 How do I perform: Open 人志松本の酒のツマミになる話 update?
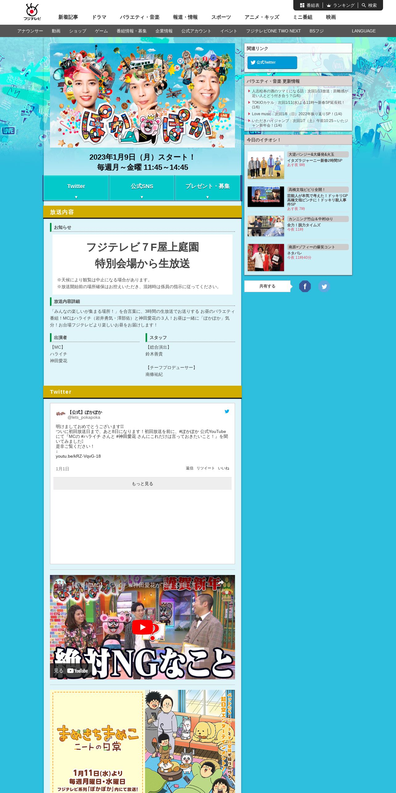(300, 93)
